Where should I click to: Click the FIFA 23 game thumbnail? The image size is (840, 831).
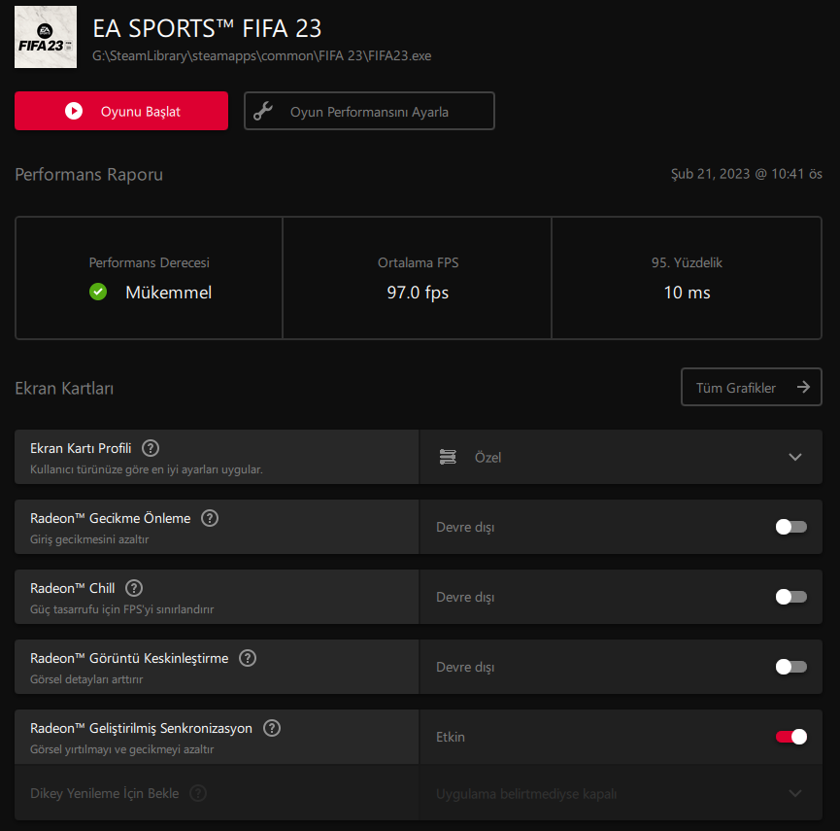pos(46,37)
